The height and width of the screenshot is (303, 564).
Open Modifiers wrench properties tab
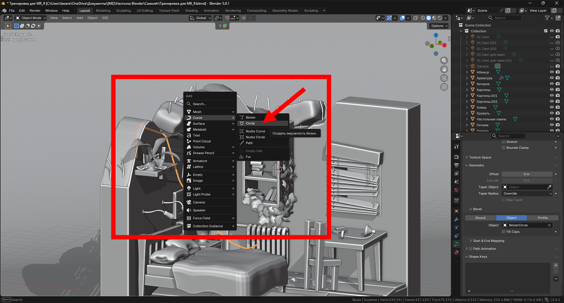456,219
